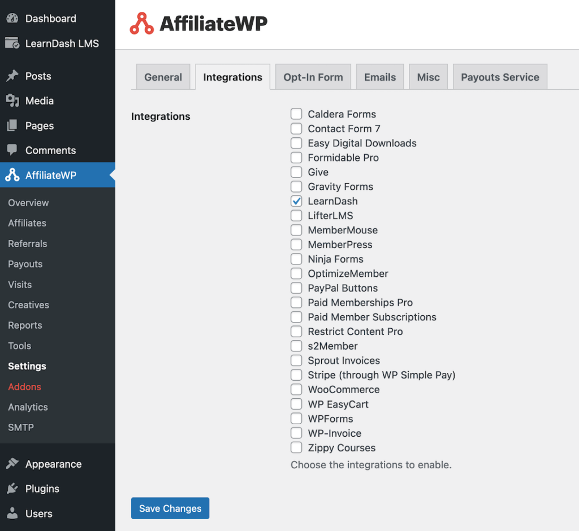579x531 pixels.
Task: Open the red Addons link
Action: pos(25,387)
